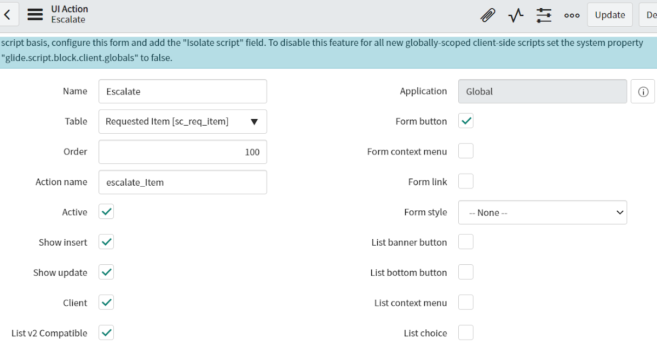The width and height of the screenshot is (657, 344).
Task: Open the Form style dropdown
Action: click(x=542, y=212)
